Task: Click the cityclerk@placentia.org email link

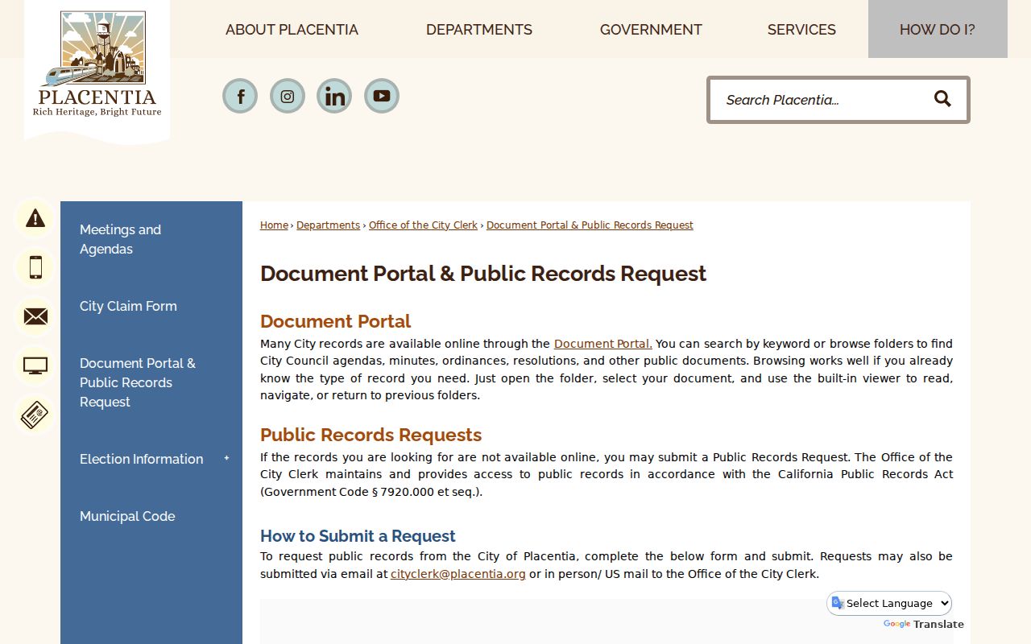Action: coord(458,574)
